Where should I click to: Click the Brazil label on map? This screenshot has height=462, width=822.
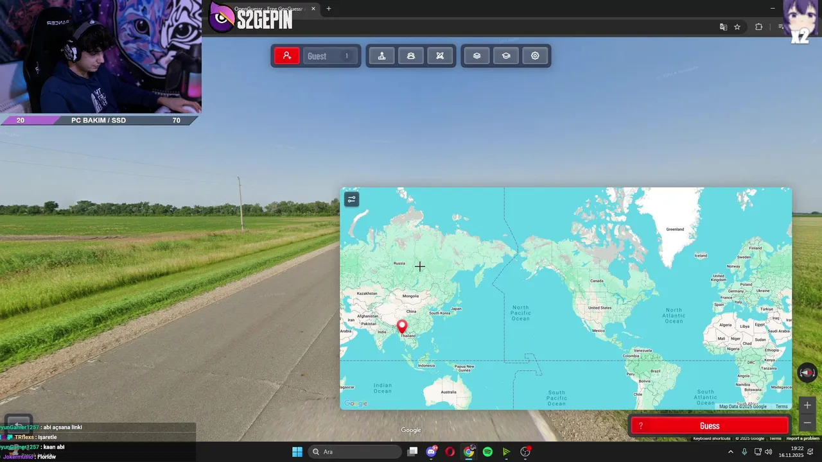656,371
